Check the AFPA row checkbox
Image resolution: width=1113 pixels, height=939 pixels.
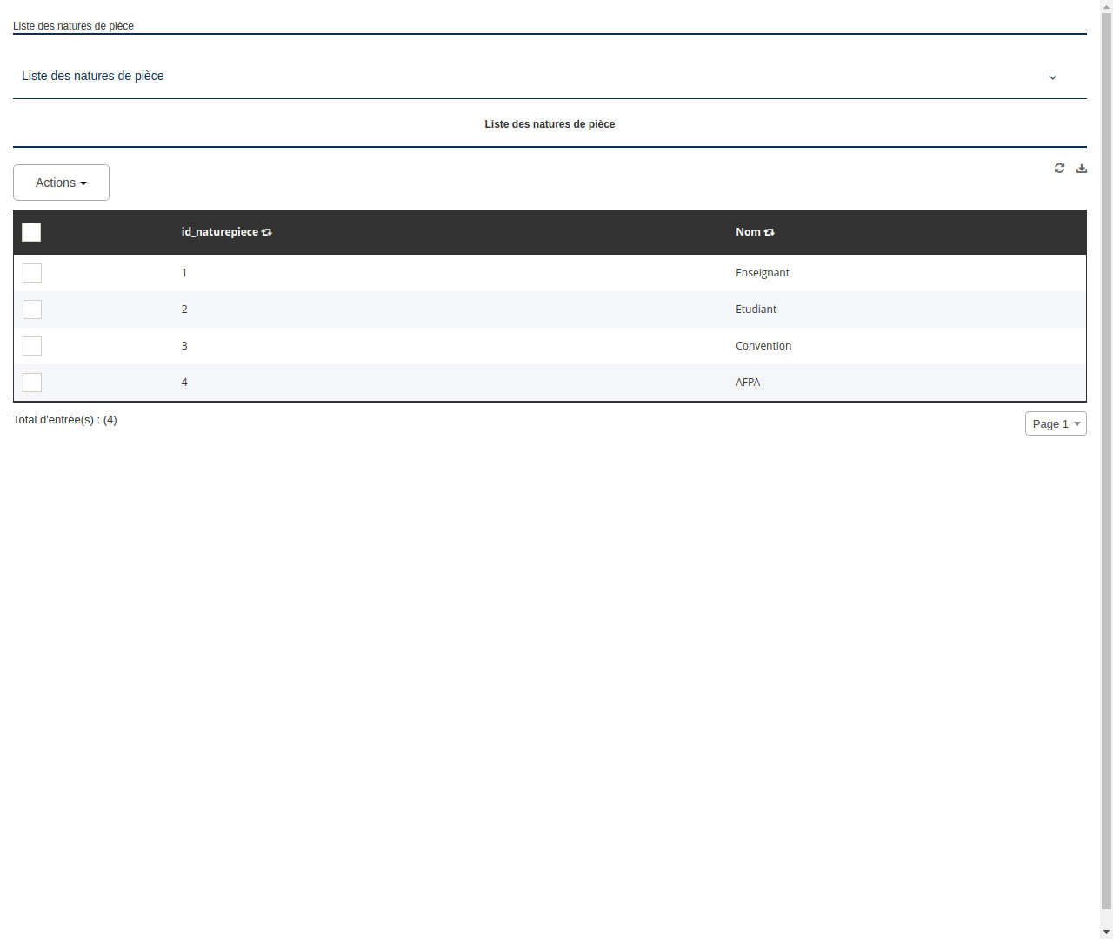pos(32,383)
